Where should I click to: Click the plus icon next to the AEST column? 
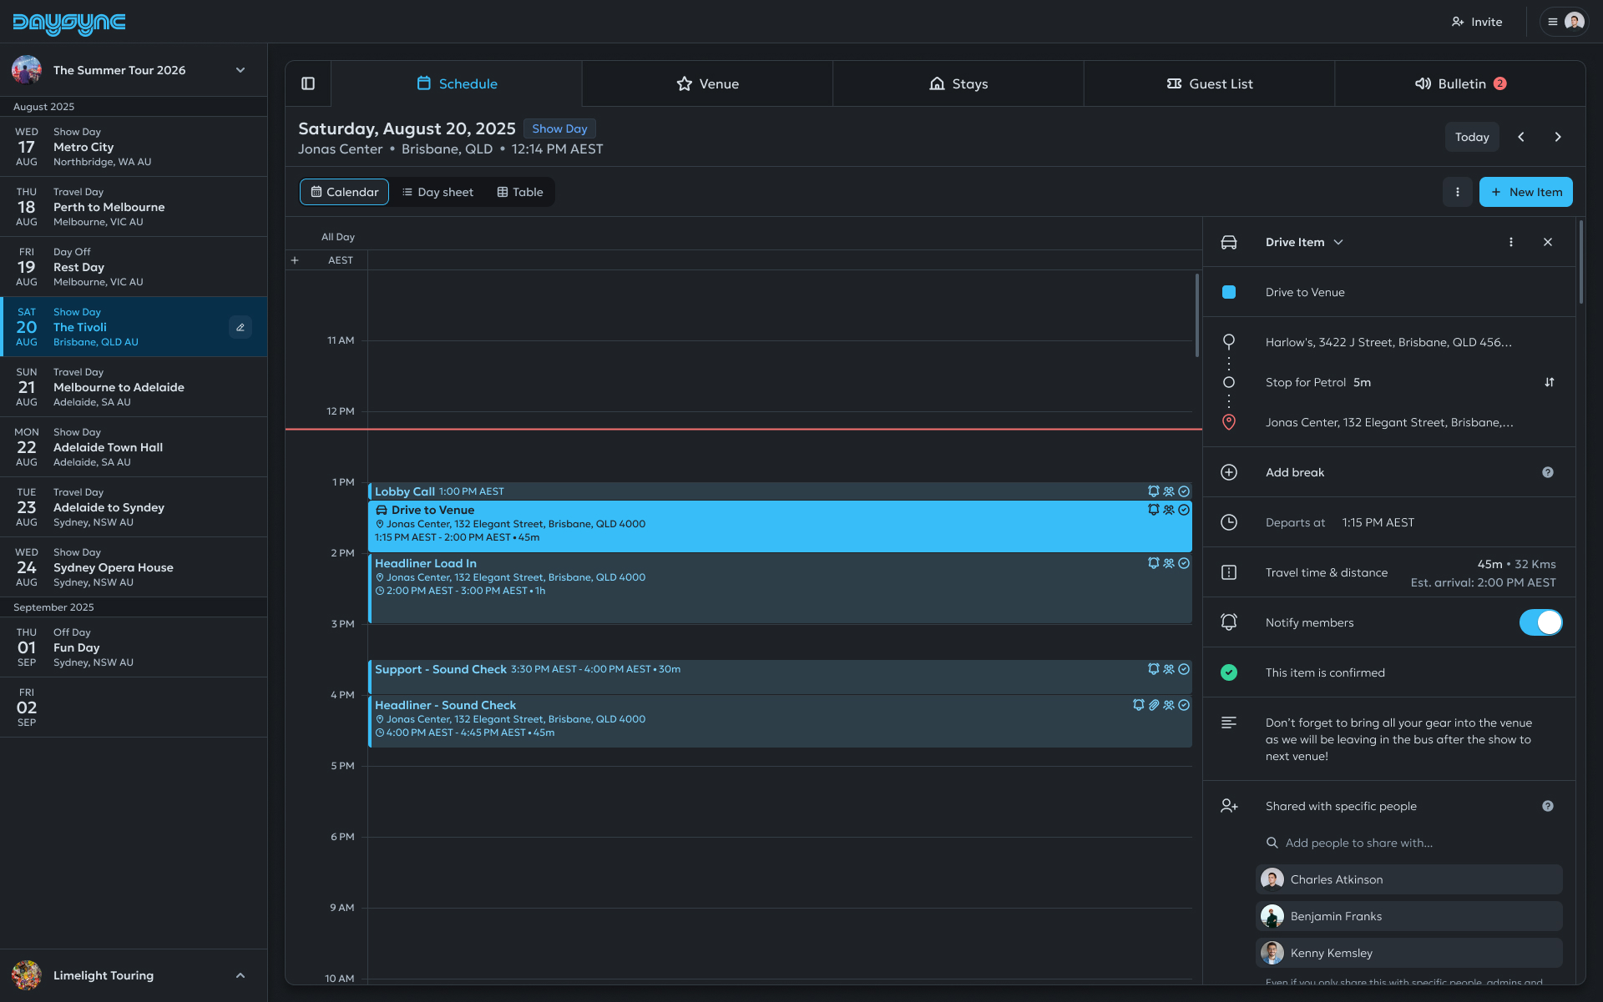295,259
